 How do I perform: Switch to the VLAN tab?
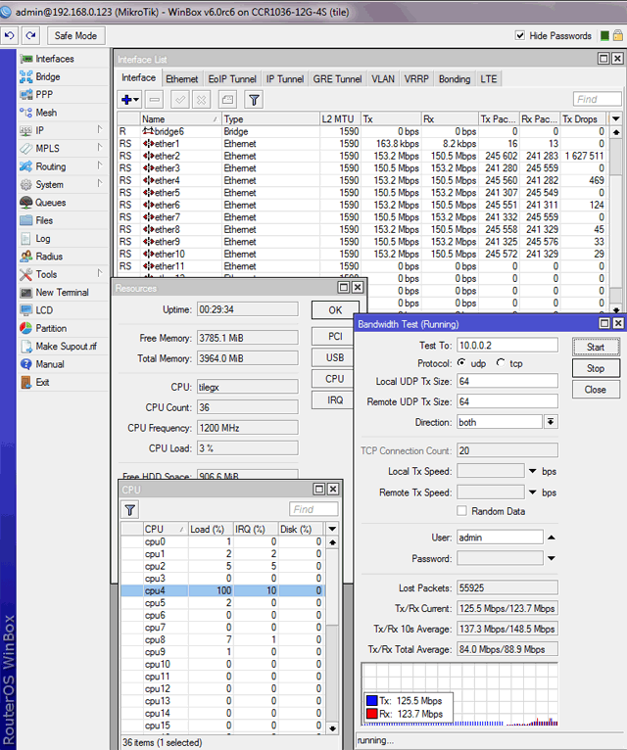pyautogui.click(x=383, y=79)
